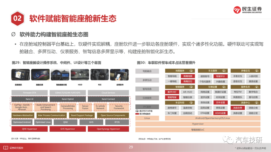The width and height of the screenshot is (271, 152).
Task: Select the red 驾驶评分 cell
Action: (221, 76)
